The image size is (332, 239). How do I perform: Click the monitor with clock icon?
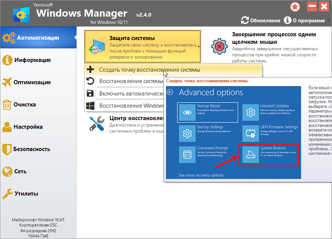point(97,46)
